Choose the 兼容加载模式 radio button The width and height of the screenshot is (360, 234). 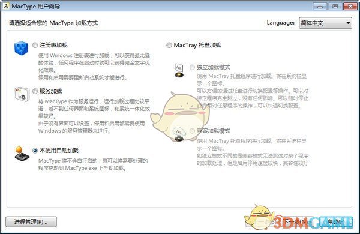coord(192,131)
